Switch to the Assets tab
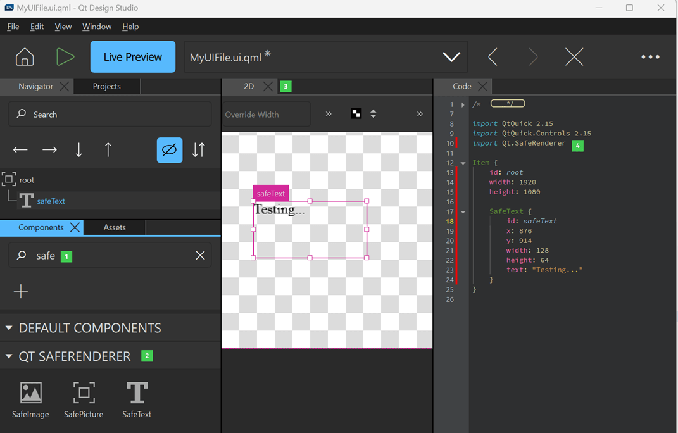This screenshot has width=678, height=433. tap(115, 227)
